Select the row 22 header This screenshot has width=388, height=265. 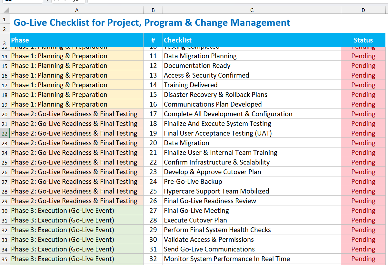click(5, 133)
